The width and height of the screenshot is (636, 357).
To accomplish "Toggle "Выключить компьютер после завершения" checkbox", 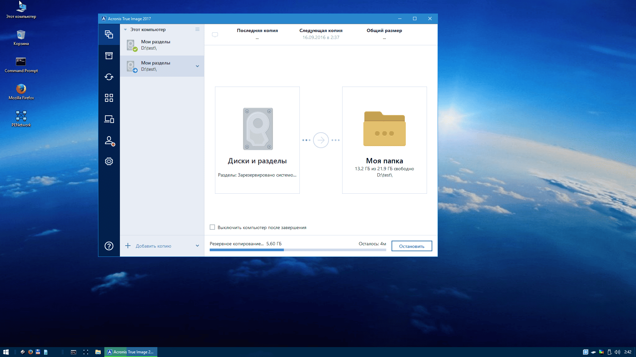I will (x=212, y=227).
